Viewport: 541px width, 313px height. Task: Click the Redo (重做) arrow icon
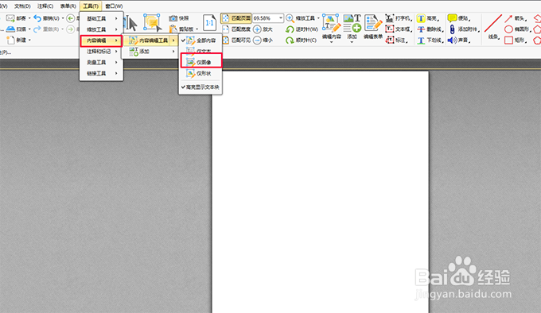point(37,29)
